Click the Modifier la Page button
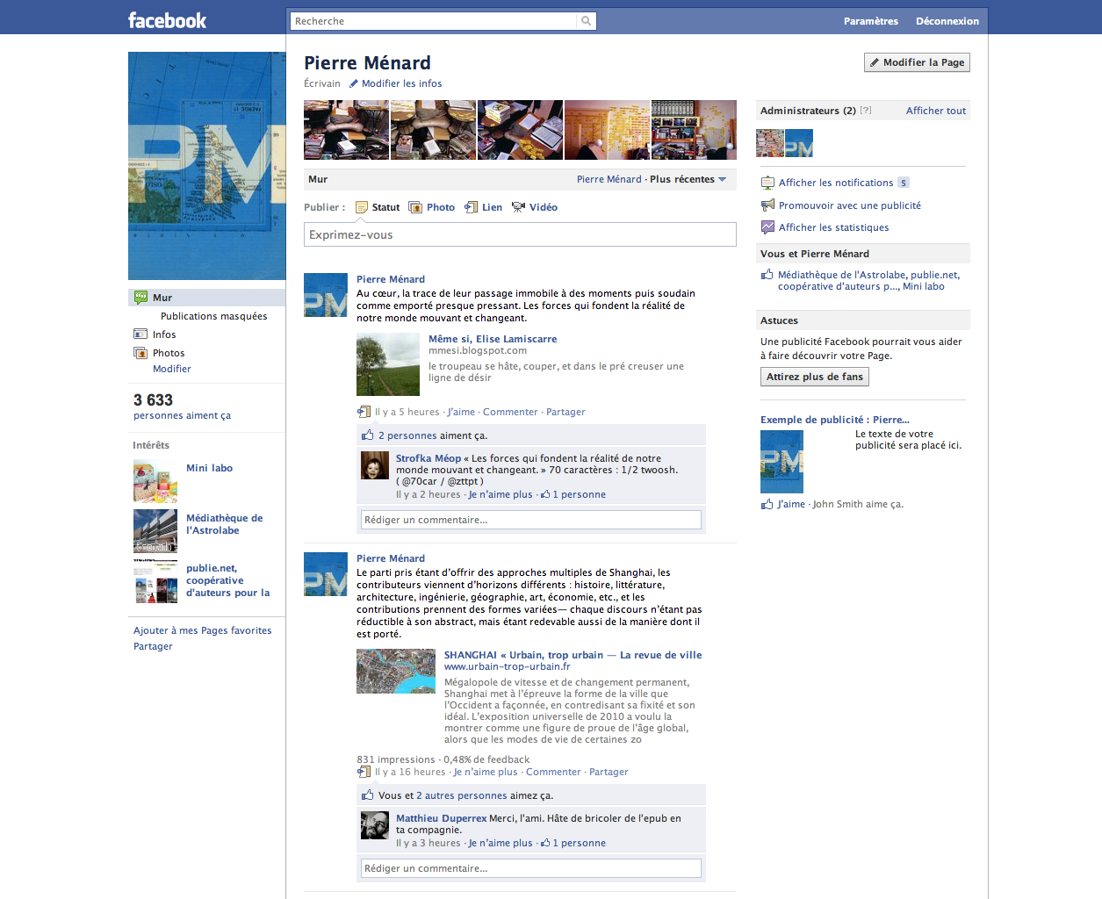The height and width of the screenshot is (899, 1102). [x=917, y=62]
